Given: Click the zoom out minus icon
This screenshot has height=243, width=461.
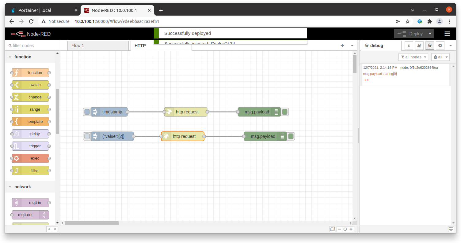Looking at the screenshot, I should coord(339,229).
